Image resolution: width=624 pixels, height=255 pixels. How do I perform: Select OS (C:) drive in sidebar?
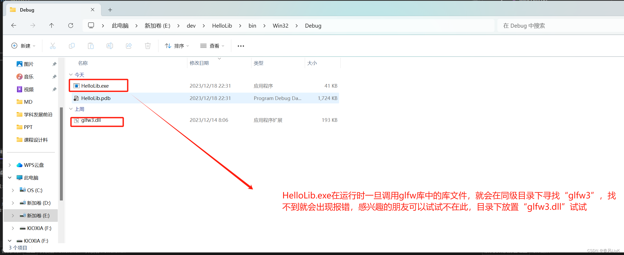[35, 190]
